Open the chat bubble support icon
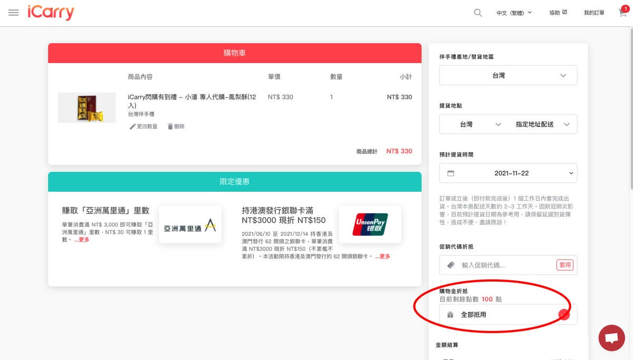Viewport: 633px width, 360px height. click(612, 338)
